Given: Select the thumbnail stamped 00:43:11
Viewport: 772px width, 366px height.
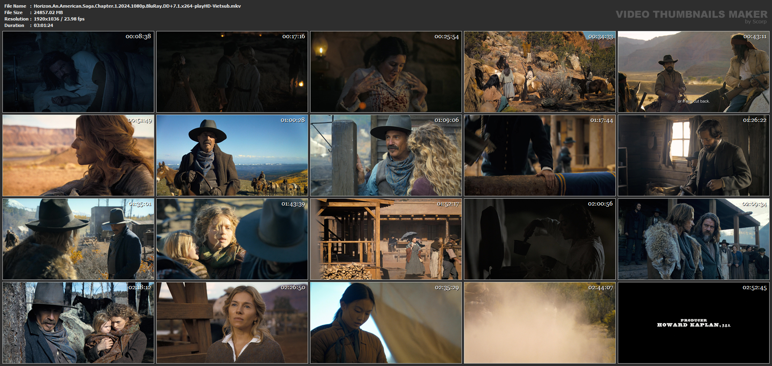Looking at the screenshot, I should click(693, 72).
